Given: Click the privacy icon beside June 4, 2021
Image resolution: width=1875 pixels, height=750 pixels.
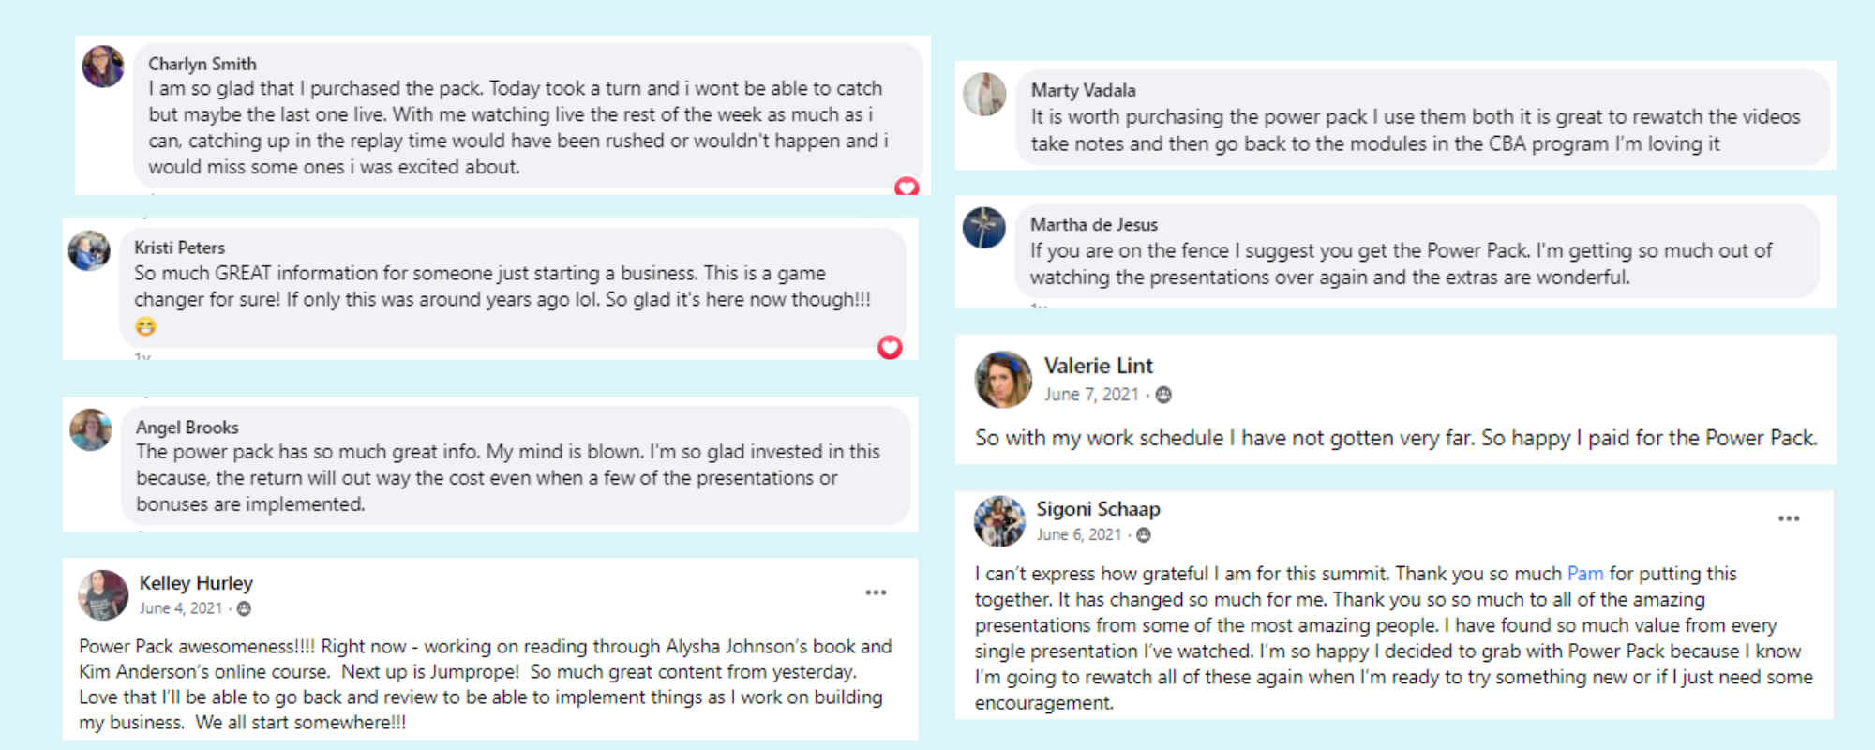Looking at the screenshot, I should 244,608.
